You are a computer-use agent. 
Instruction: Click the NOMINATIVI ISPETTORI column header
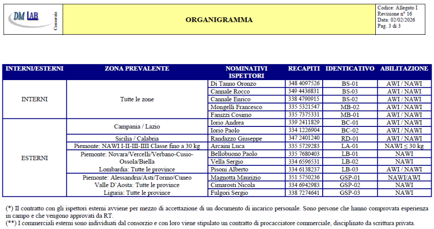coord(246,72)
